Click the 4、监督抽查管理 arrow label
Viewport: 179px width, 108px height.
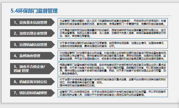click(x=32, y=56)
